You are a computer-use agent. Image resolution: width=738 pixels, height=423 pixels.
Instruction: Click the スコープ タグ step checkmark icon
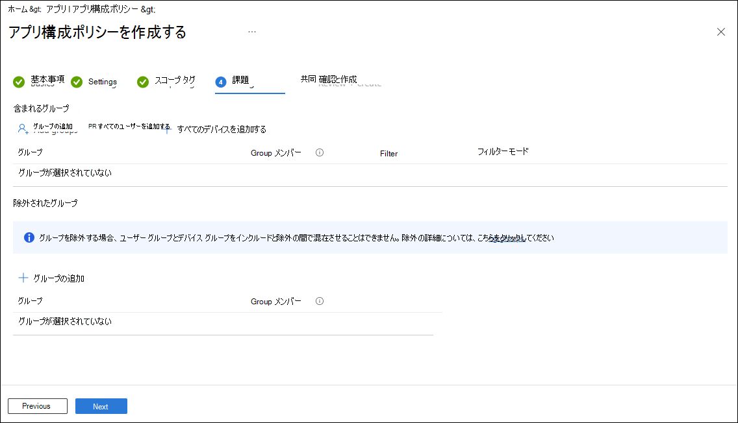(143, 82)
